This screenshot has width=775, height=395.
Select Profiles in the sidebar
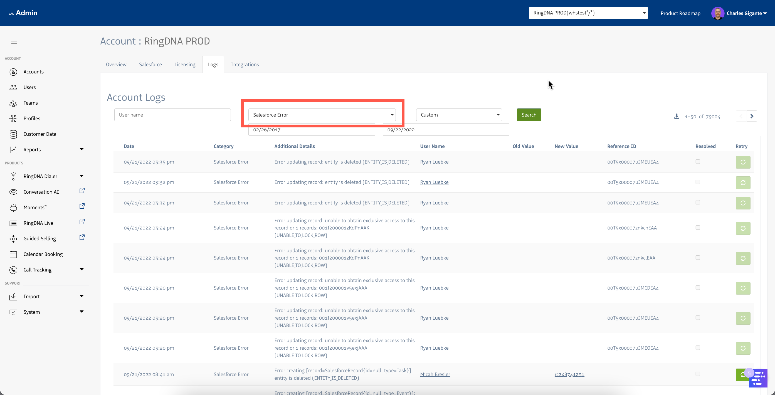(x=32, y=118)
